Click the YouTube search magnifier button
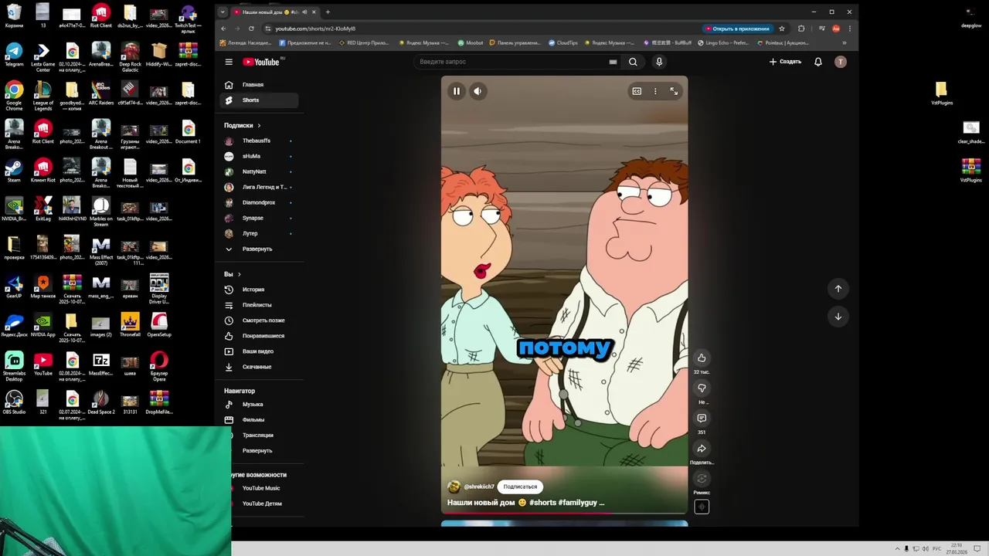Image resolution: width=989 pixels, height=556 pixels. (x=633, y=62)
